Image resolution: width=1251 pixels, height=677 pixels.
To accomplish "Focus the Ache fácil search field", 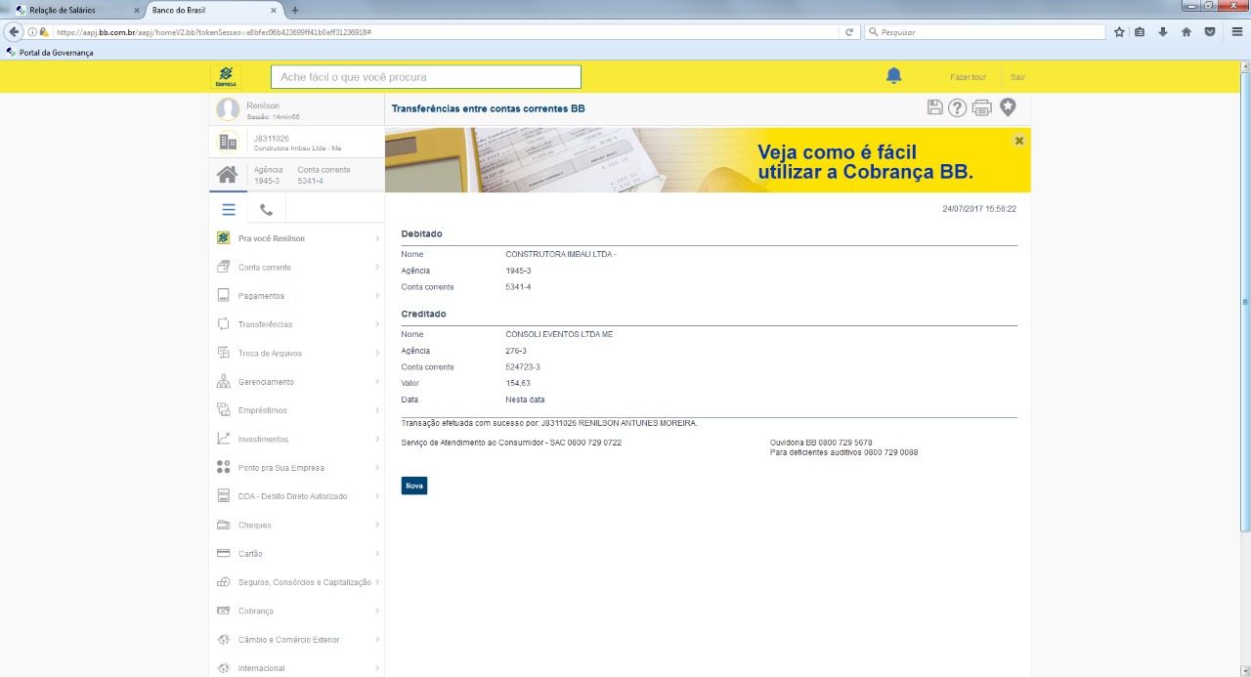I will (426, 76).
